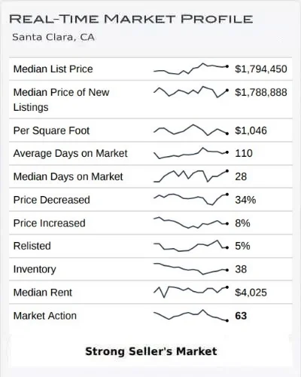The height and width of the screenshot is (377, 301).
Task: Select the Inventory trend sparkline
Action: [x=191, y=269]
